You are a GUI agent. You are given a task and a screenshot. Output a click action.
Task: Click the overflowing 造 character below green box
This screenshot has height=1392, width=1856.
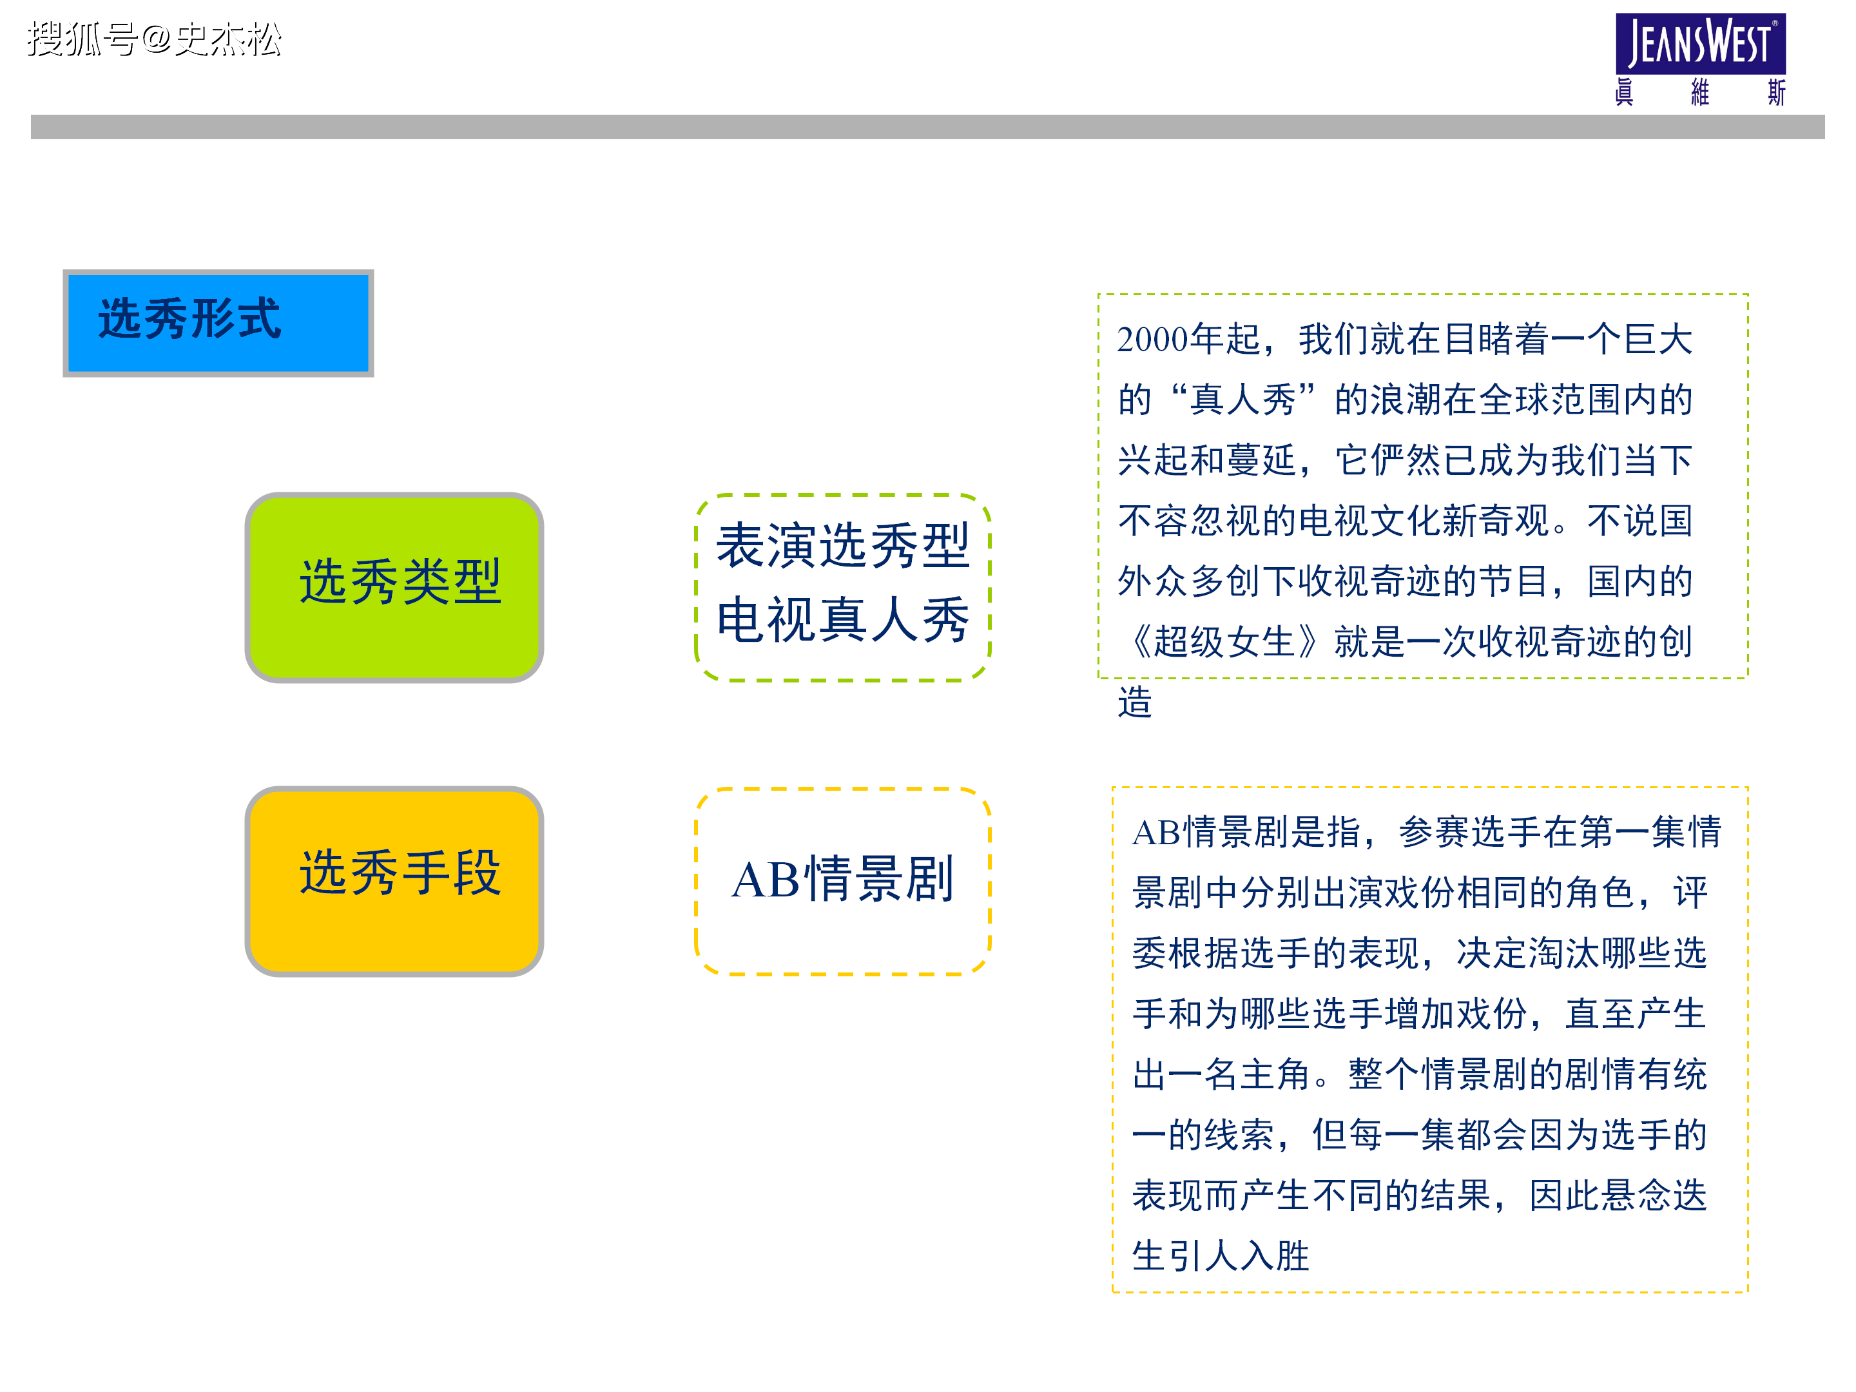[x=1134, y=702]
